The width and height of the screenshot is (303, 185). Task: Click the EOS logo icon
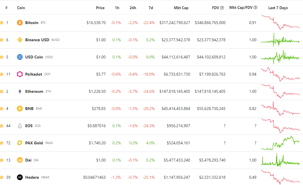[20, 126]
